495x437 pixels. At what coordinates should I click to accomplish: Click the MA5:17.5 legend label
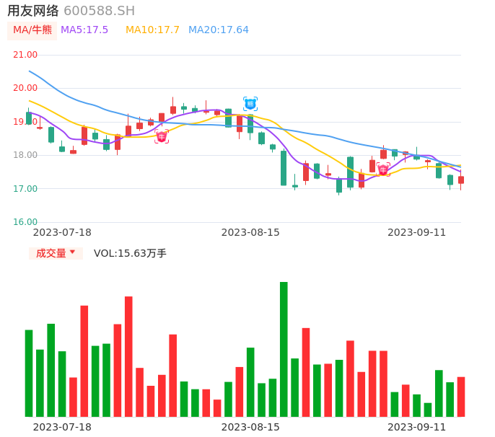(84, 30)
